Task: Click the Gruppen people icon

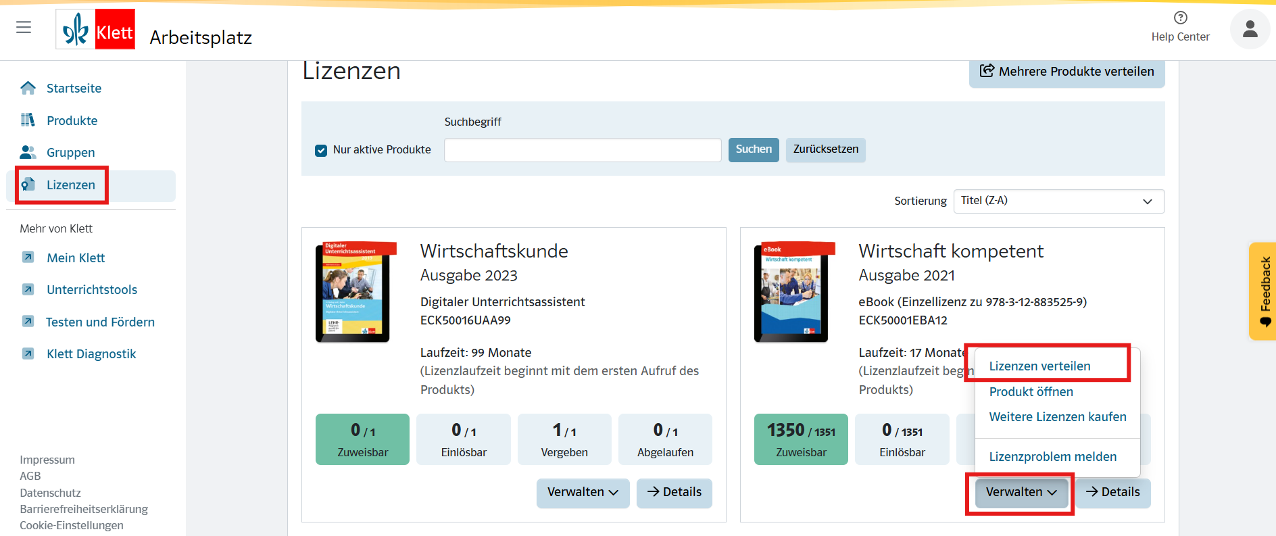Action: click(x=28, y=152)
